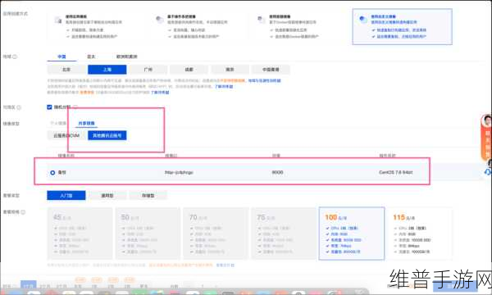Open the help icon next to the package spec label
Screen dimensions: 492x295
[23, 212]
